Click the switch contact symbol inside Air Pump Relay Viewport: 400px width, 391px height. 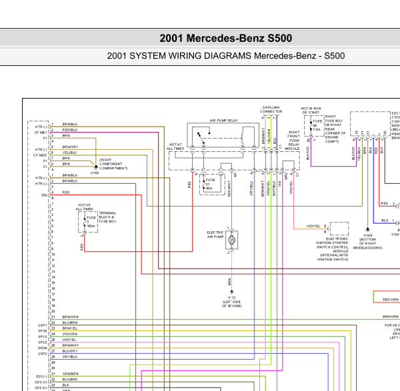point(203,137)
